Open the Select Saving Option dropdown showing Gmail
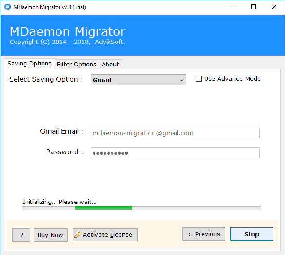Image resolution: width=285 pixels, height=255 pixels. pos(138,80)
